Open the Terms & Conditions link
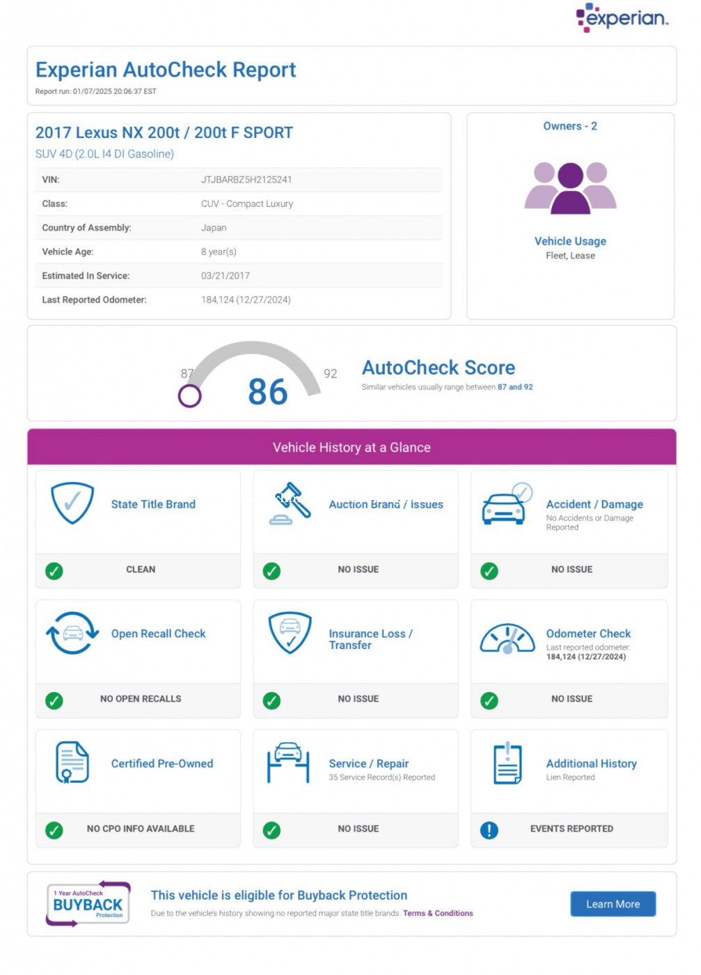This screenshot has height=975, width=701. 438,913
